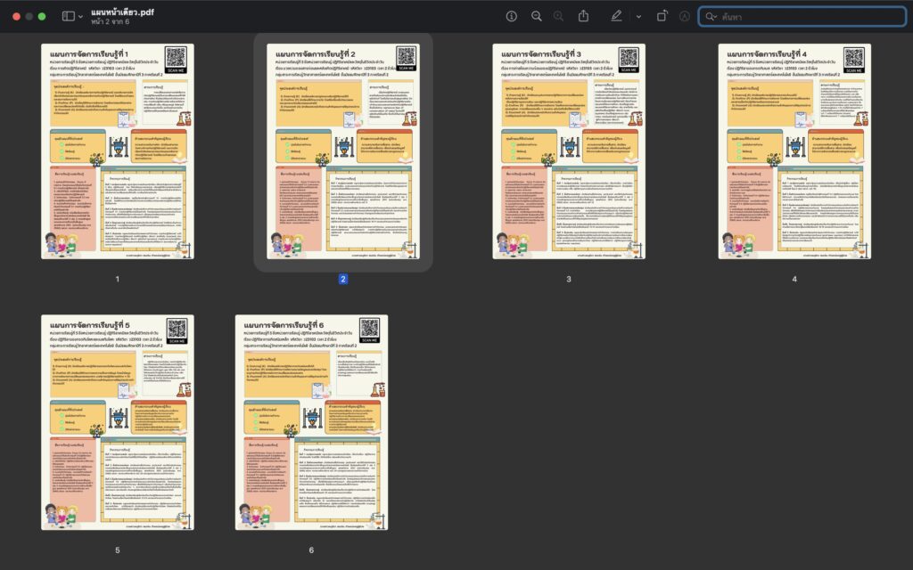Click the green full-screen window button
Viewport: 913px width, 570px height.
[42, 16]
